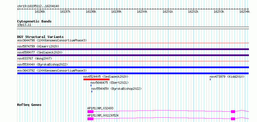Click the nsv6524405 red variant bar

click(96, 79)
